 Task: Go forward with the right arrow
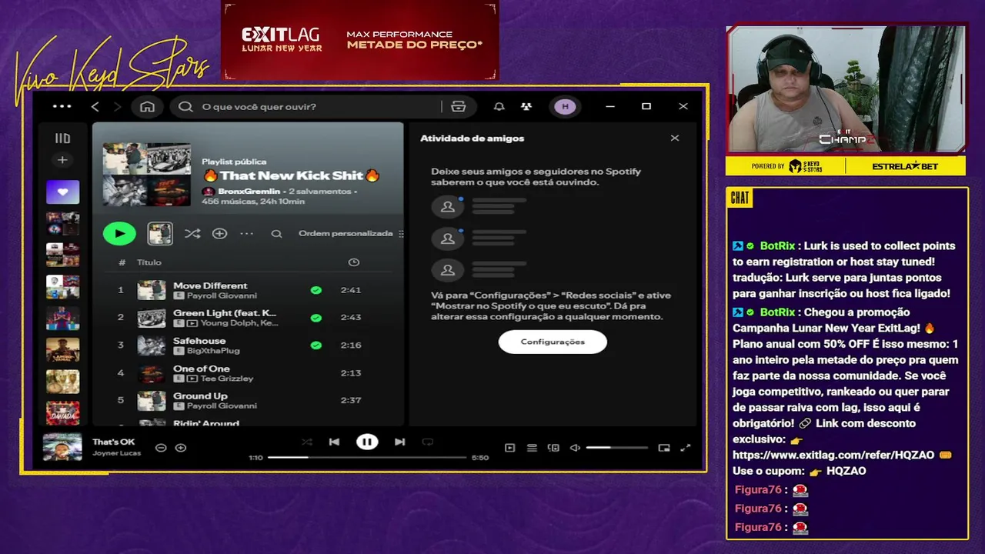117,106
